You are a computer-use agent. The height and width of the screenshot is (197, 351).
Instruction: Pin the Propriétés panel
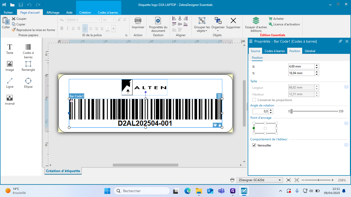[x=340, y=41]
